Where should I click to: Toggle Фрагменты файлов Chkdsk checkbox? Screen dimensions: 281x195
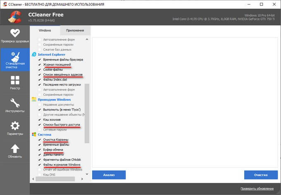coord(40,160)
